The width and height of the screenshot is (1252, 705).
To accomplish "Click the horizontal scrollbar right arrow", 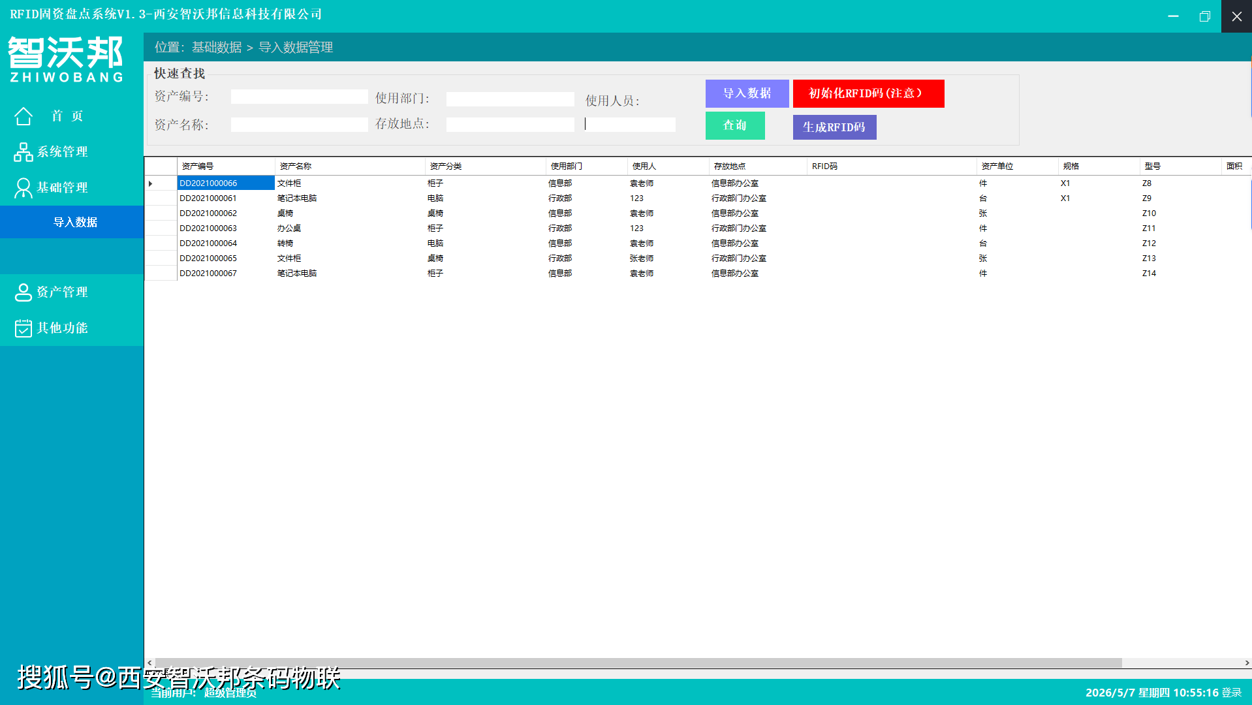I will (x=1247, y=663).
